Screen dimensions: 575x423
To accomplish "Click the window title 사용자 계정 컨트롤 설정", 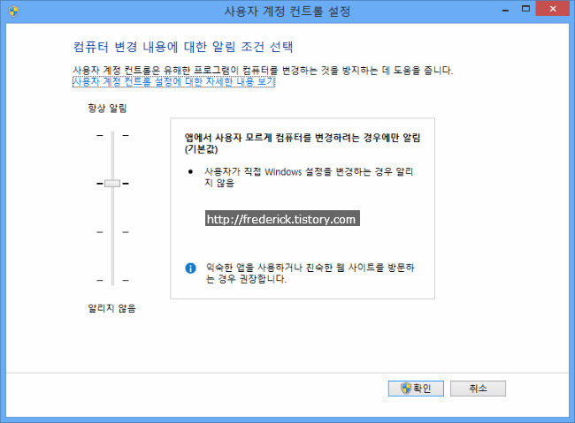I will pyautogui.click(x=287, y=11).
